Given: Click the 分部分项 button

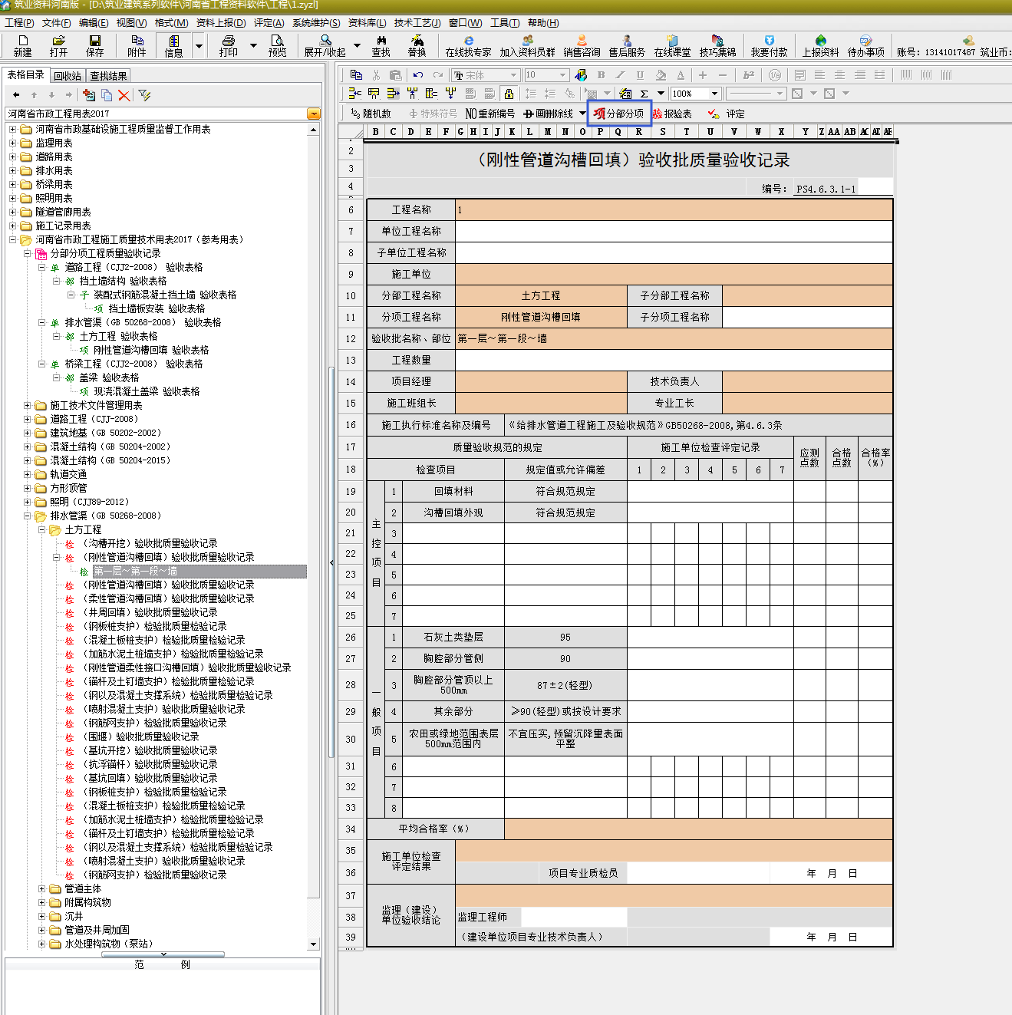Looking at the screenshot, I should point(619,114).
